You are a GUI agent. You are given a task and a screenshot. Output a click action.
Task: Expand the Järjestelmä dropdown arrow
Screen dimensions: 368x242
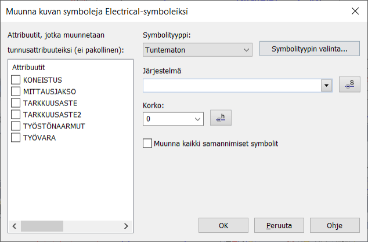(x=327, y=86)
